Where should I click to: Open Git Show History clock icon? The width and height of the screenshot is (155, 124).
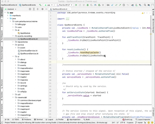click(x=124, y=5)
